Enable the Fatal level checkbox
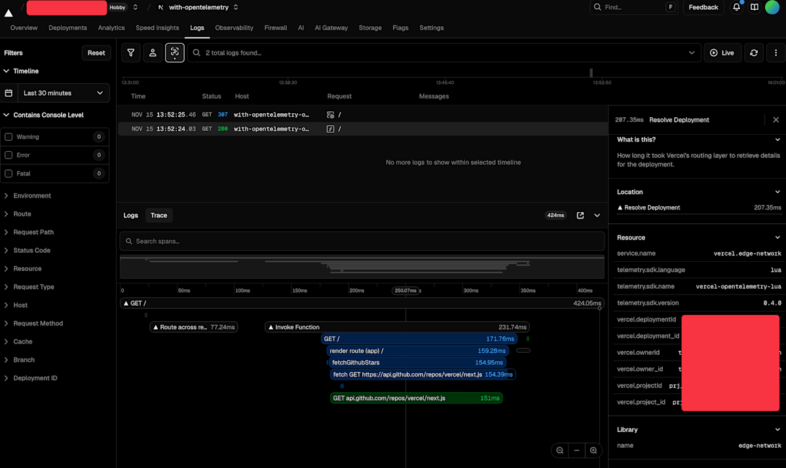 pyautogui.click(x=9, y=173)
